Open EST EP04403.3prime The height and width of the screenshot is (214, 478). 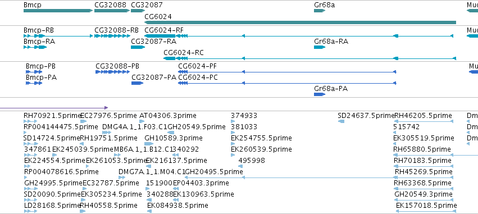tap(201, 183)
